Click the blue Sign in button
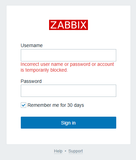The width and height of the screenshot is (136, 160). click(x=69, y=123)
